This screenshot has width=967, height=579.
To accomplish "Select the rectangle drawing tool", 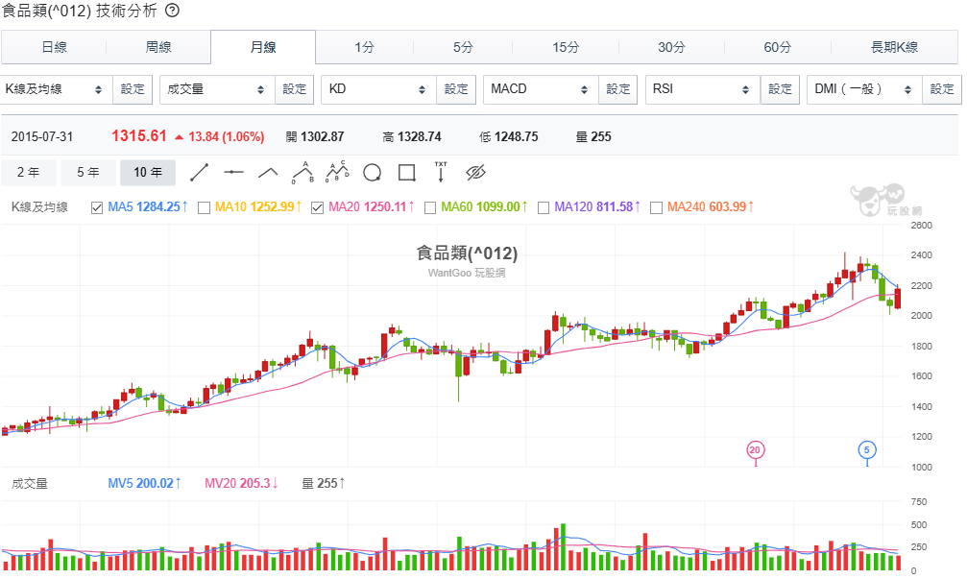I will 406,173.
